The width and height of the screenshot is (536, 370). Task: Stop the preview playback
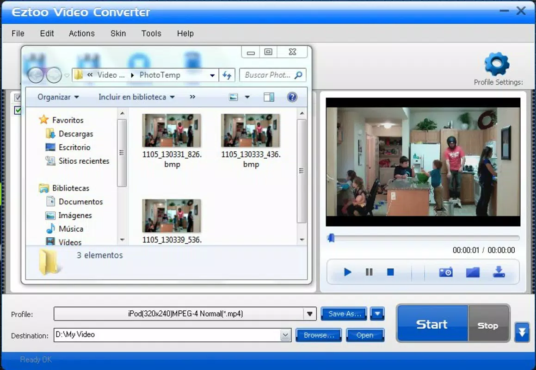point(390,272)
